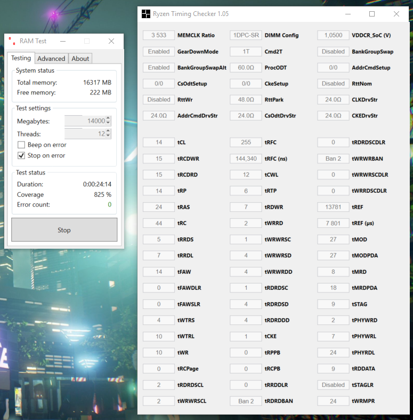Click the Ryzen Timing Checker app icon

tap(146, 14)
